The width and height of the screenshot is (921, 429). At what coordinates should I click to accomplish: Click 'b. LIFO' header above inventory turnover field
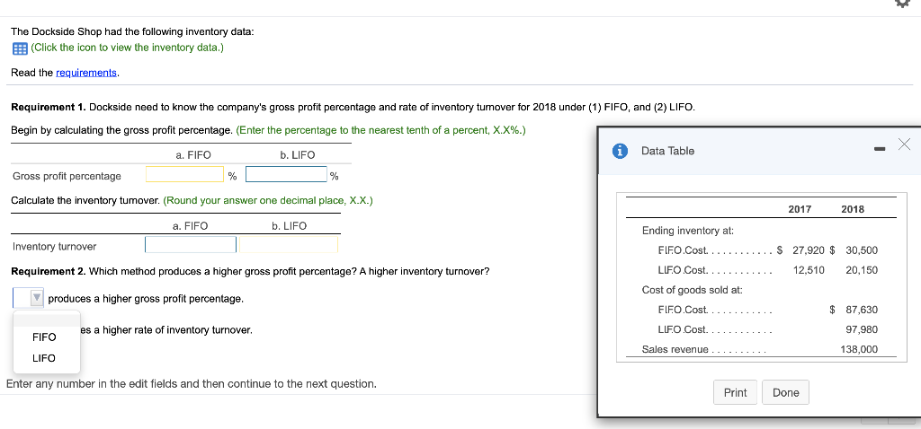pos(289,225)
